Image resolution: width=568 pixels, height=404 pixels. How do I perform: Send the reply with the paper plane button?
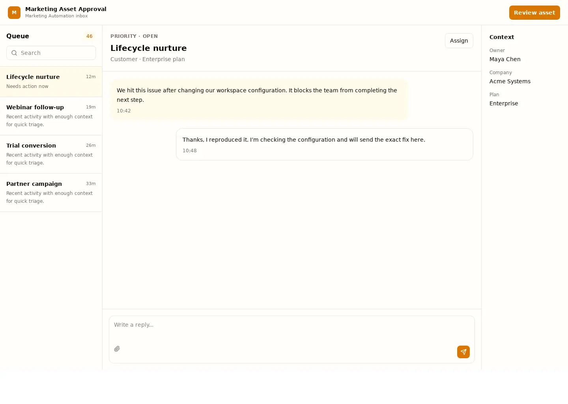[463, 352]
